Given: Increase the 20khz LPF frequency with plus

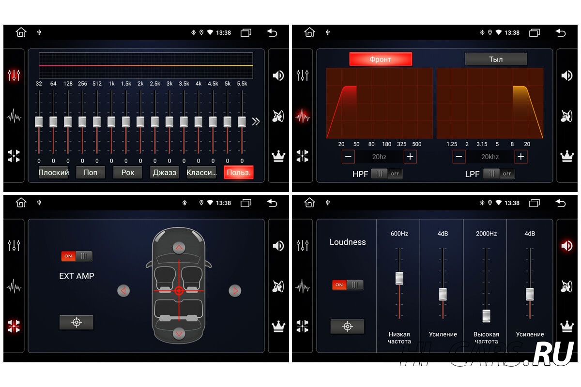Looking at the screenshot, I should (x=521, y=157).
